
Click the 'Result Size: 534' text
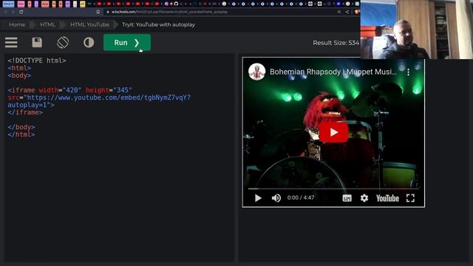pos(336,43)
